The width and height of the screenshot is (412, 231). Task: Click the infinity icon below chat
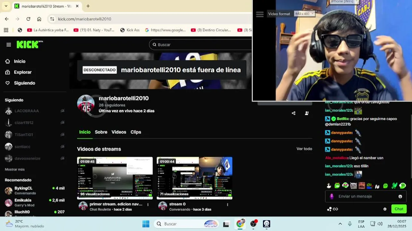point(335,209)
